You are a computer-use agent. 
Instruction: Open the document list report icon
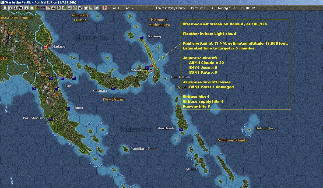(10, 8)
